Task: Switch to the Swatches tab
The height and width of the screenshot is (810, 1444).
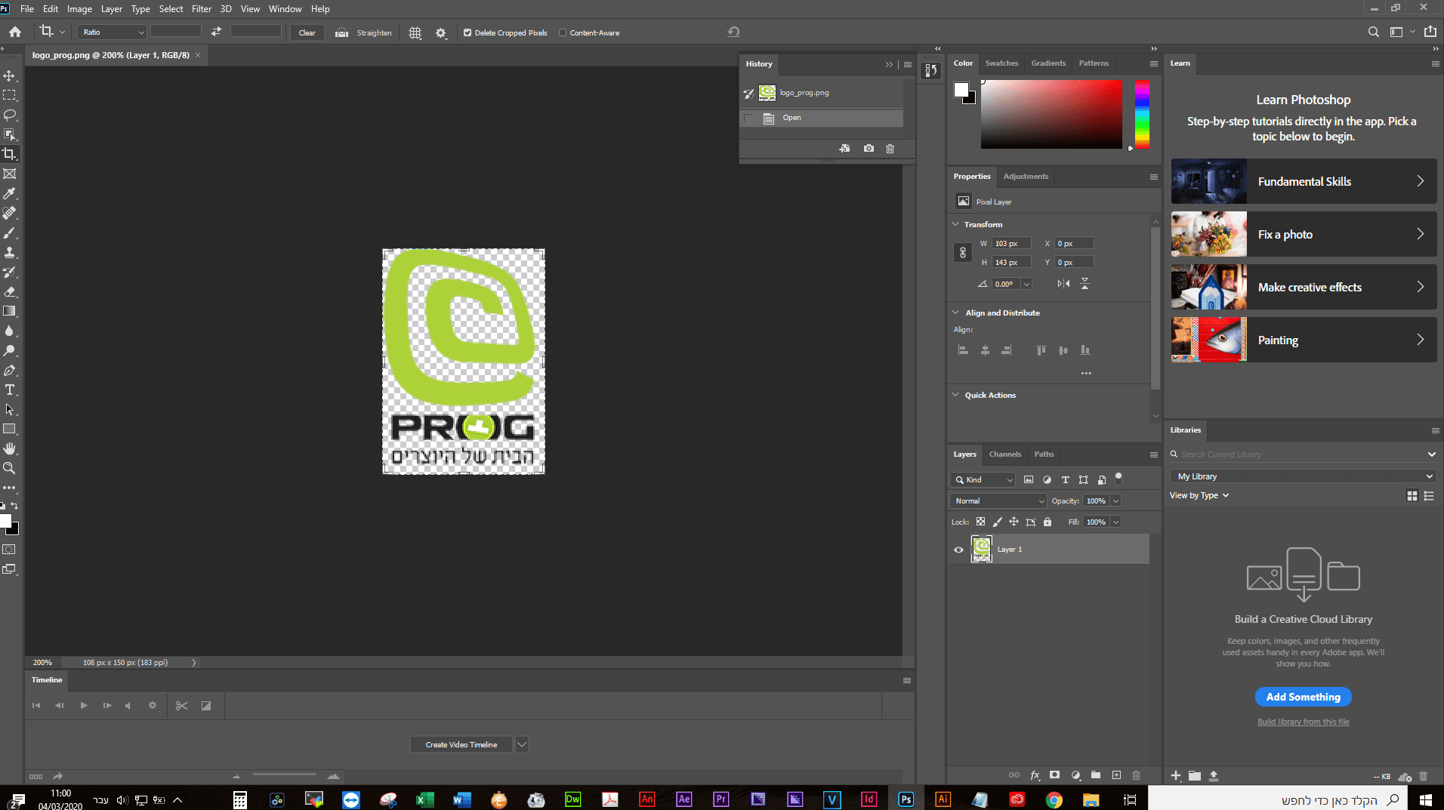Action: click(1001, 63)
